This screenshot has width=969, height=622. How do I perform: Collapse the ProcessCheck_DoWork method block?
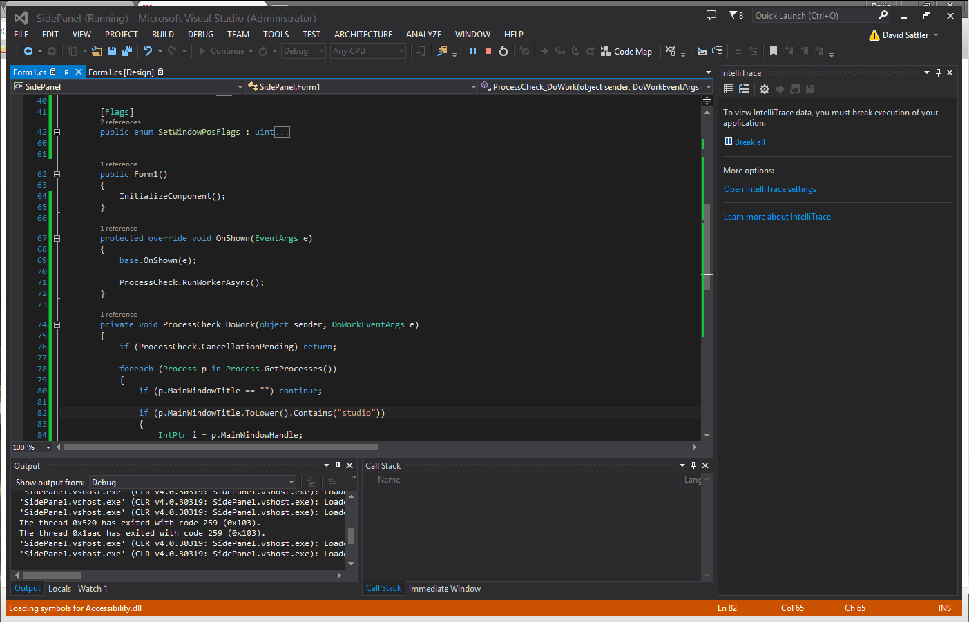click(57, 324)
